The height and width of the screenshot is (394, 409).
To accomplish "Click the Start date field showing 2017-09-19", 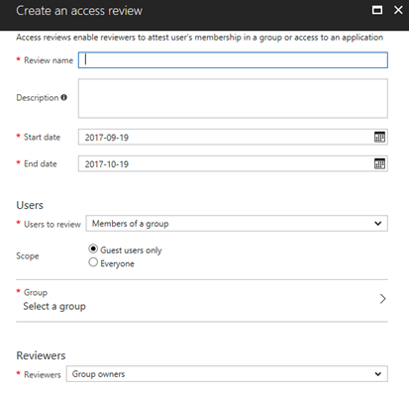I will [233, 137].
